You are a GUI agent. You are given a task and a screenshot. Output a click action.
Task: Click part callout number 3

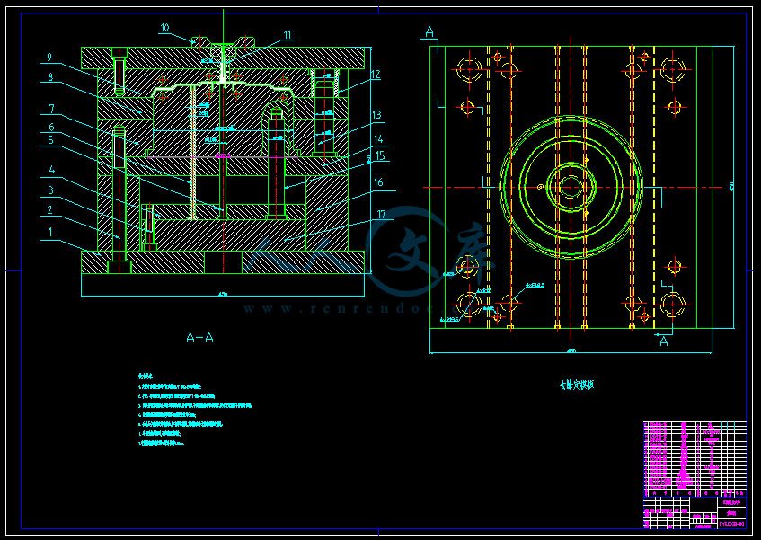point(51,190)
